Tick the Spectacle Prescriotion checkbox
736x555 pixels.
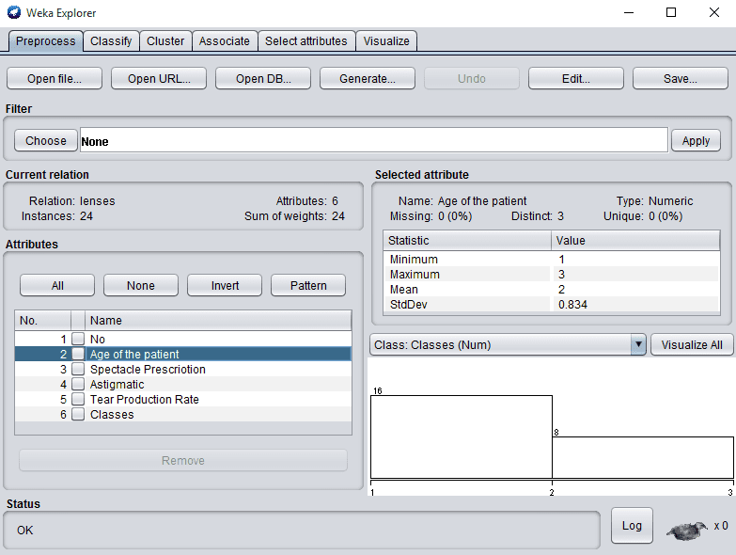click(x=78, y=369)
